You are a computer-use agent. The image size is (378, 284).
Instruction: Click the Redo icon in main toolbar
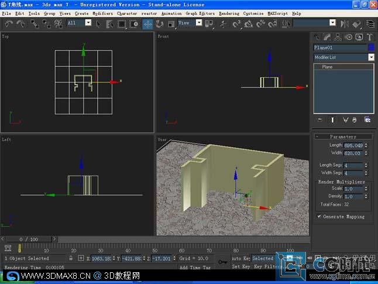(x=20, y=23)
